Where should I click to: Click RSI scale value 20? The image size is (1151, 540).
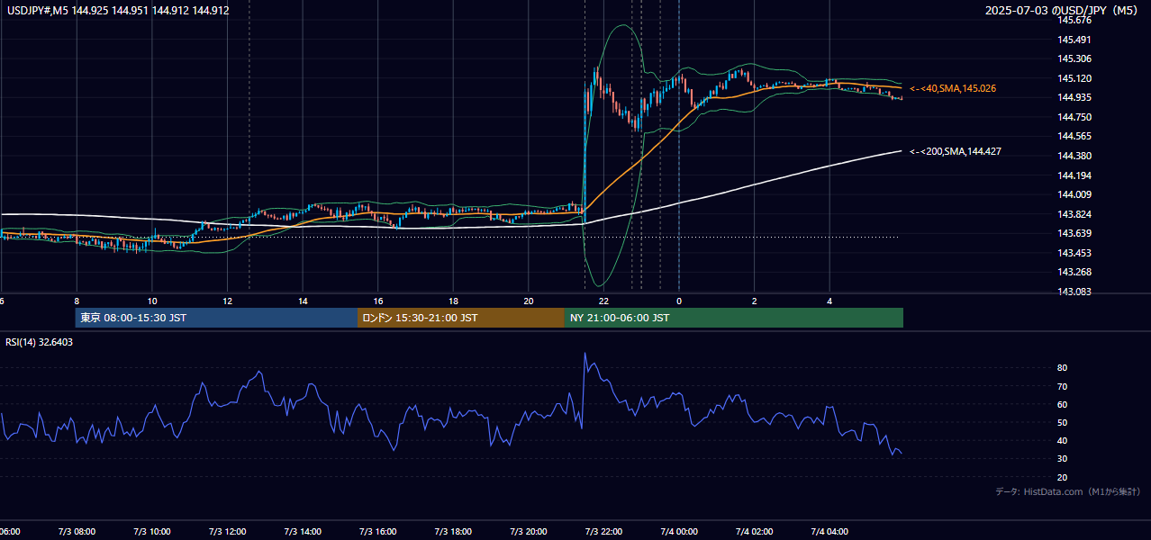tap(1063, 477)
